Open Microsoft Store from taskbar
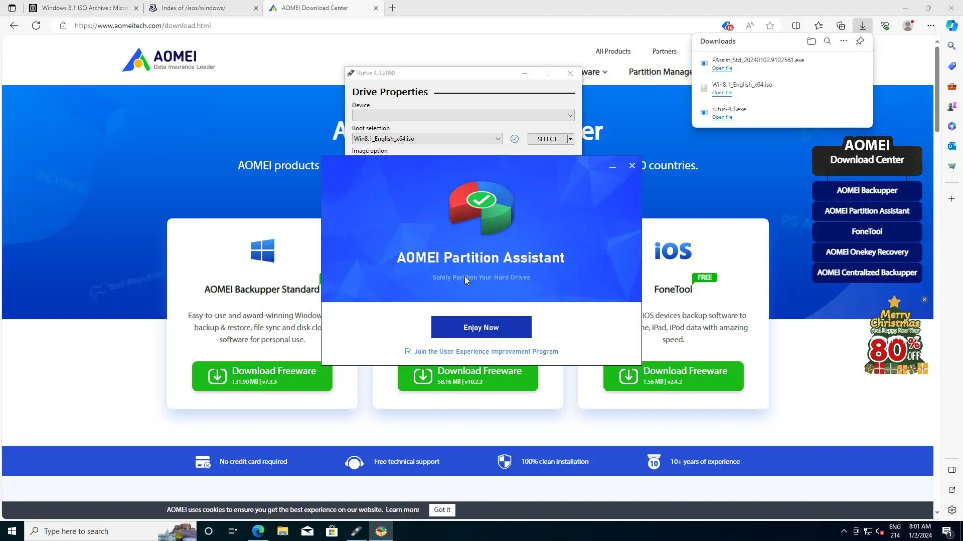This screenshot has width=963, height=541. [x=332, y=531]
